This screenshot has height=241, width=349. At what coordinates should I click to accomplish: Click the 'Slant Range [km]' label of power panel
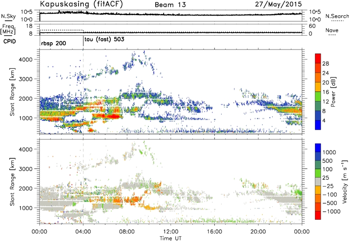coord(12,92)
